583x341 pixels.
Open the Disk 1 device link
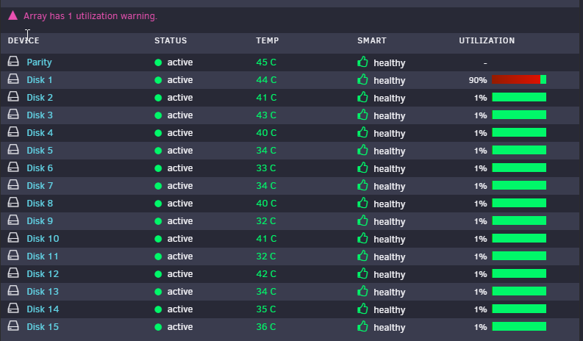coord(40,79)
